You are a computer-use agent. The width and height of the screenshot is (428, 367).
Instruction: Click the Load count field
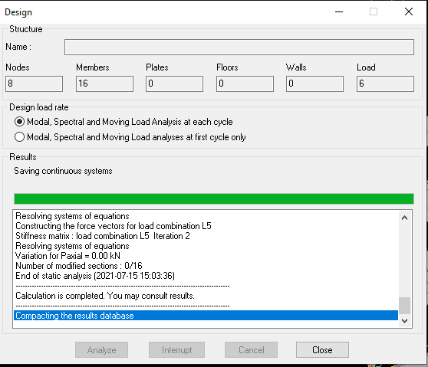(385, 84)
